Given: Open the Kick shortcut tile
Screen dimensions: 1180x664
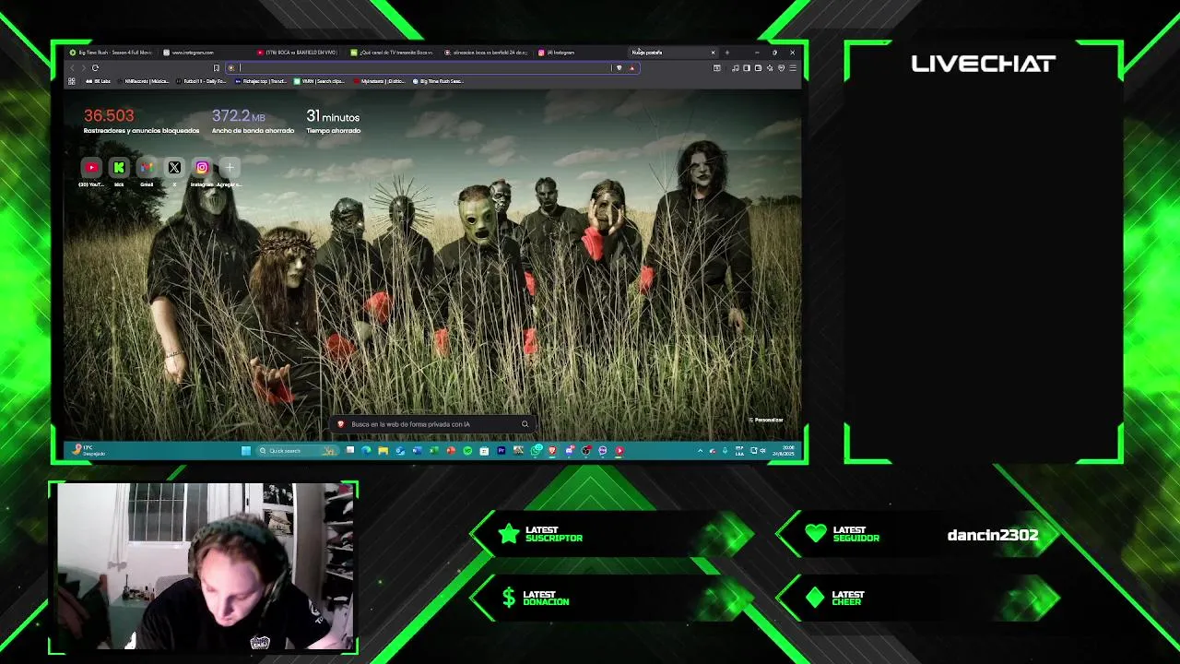Looking at the screenshot, I should (x=119, y=168).
